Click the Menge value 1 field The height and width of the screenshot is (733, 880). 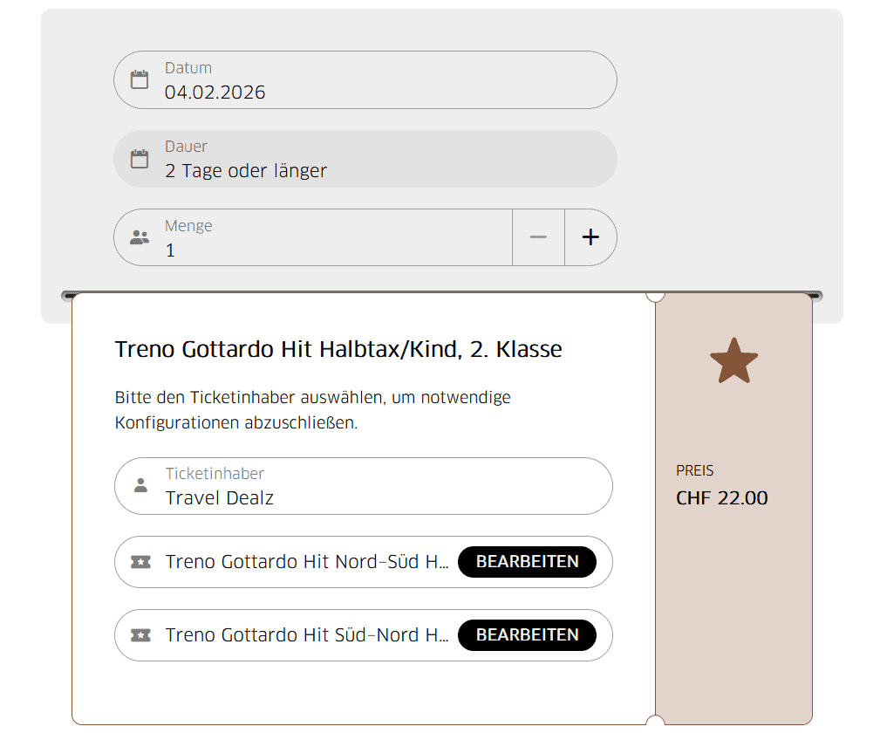pos(331,250)
